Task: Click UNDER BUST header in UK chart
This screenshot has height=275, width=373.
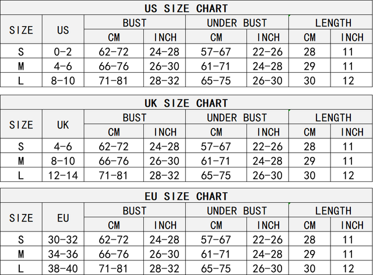Action: click(237, 117)
